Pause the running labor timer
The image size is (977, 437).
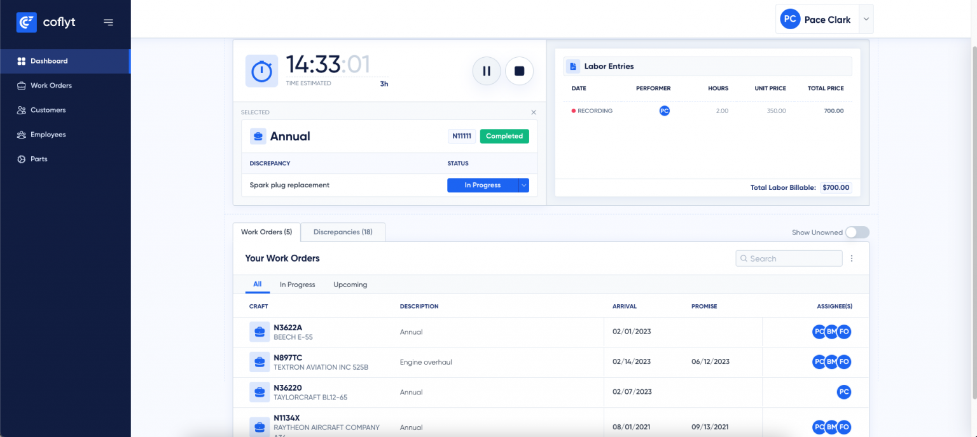(486, 71)
